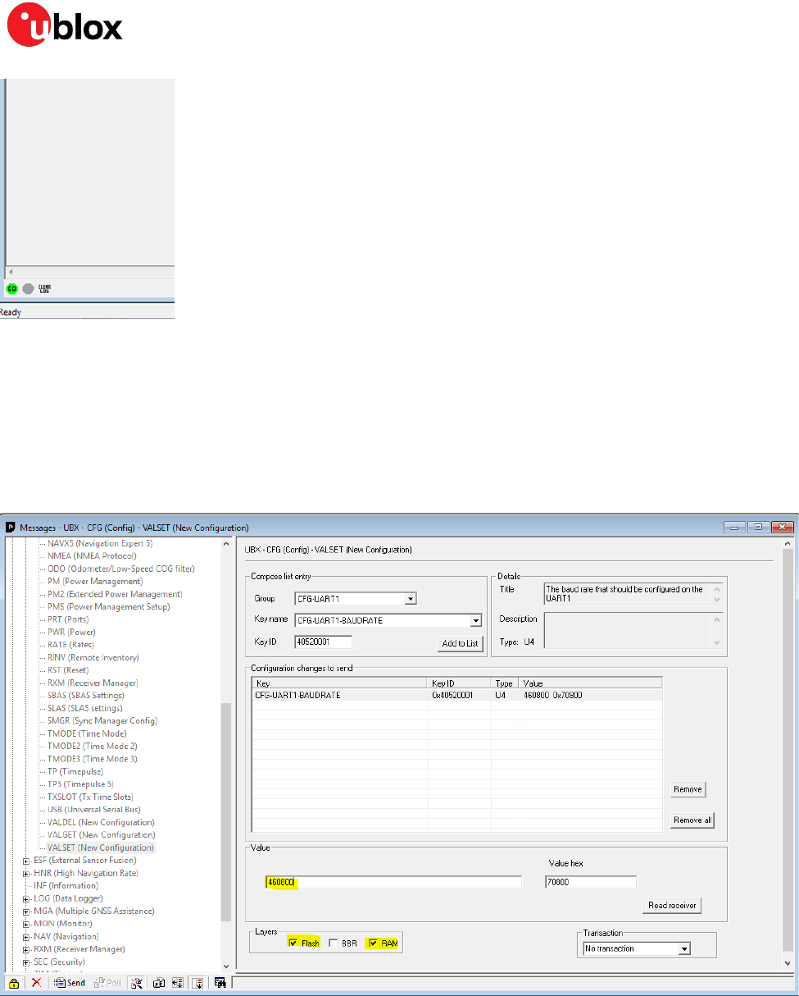
Task: Select NMEA (NMEA Protocol) tree item
Action: tap(92, 556)
